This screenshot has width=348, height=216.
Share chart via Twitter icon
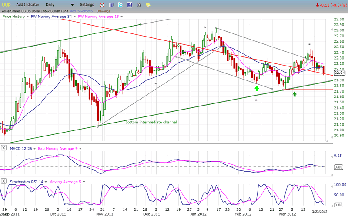click(x=120, y=5)
